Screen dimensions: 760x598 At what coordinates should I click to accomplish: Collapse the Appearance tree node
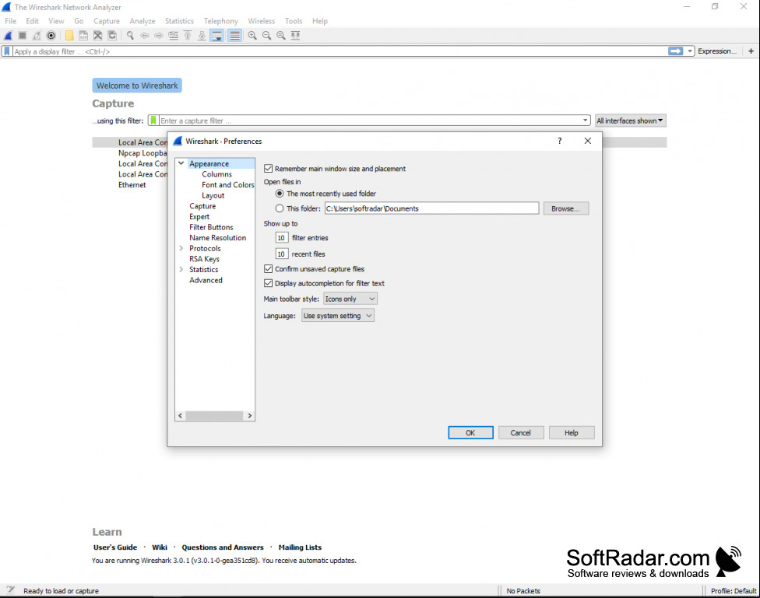click(181, 163)
